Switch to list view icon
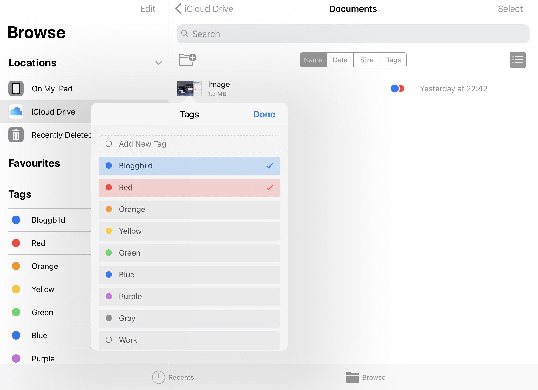This screenshot has width=538, height=390. (517, 60)
